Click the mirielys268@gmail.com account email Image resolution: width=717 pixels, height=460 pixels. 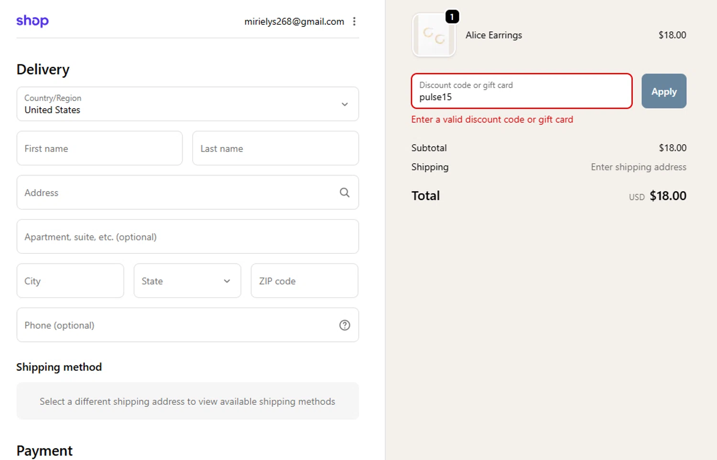(294, 21)
